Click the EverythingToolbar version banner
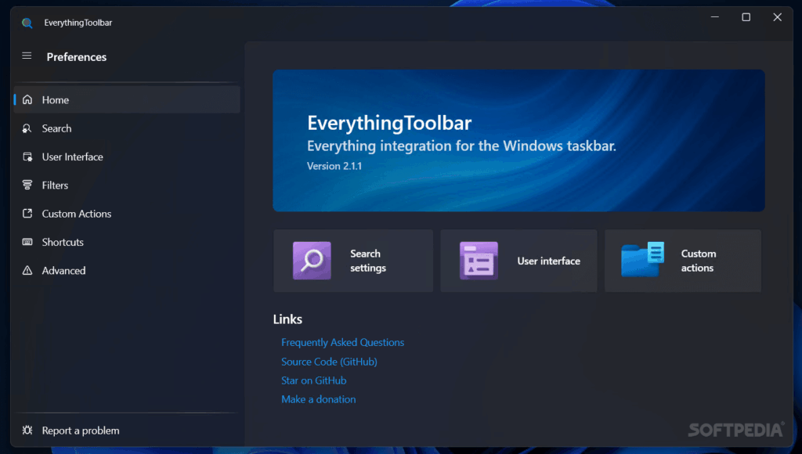Viewport: 802px width, 454px height. [x=518, y=140]
